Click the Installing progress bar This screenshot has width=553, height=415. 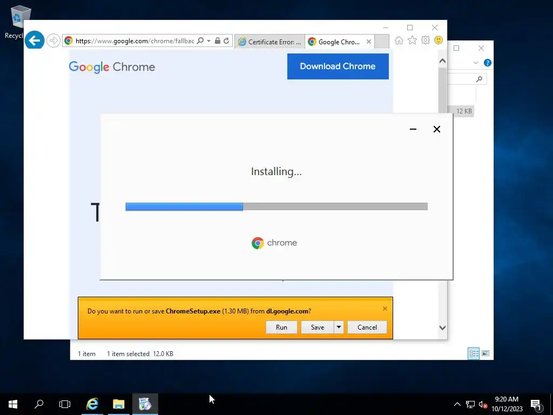pos(276,206)
